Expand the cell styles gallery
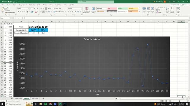The image size is (190, 106). tap(139, 12)
